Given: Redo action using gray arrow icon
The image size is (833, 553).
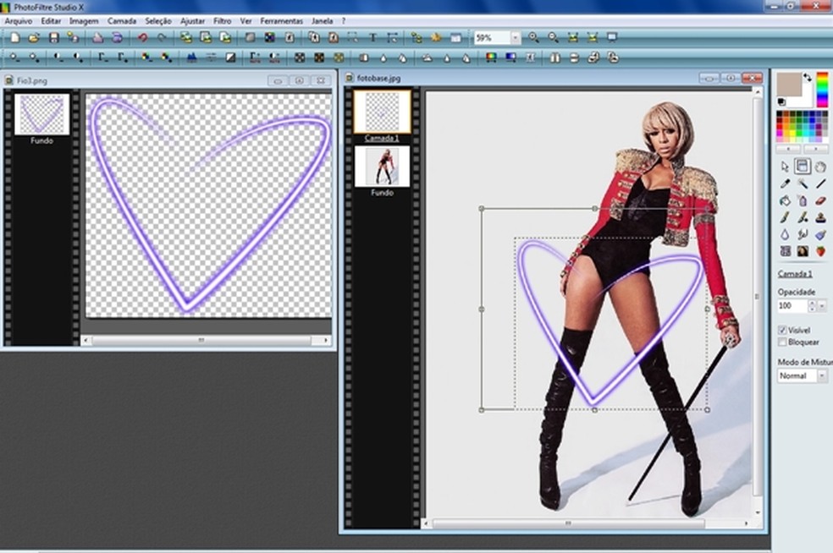Looking at the screenshot, I should (162, 38).
